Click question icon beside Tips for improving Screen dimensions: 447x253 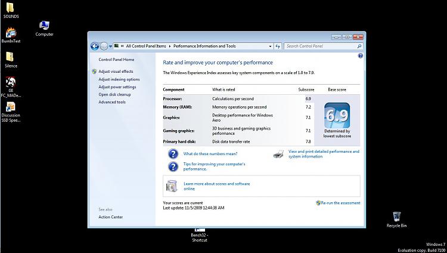click(x=173, y=166)
